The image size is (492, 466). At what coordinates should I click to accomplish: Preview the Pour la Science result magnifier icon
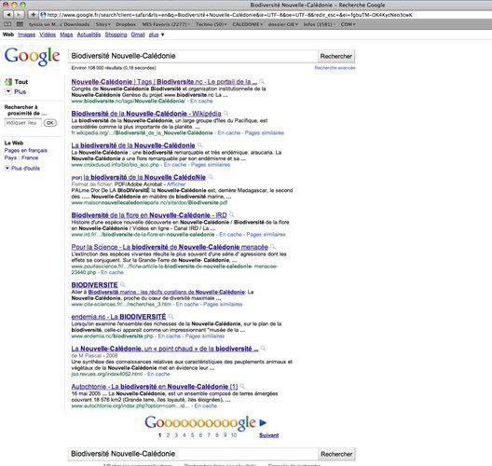click(273, 247)
